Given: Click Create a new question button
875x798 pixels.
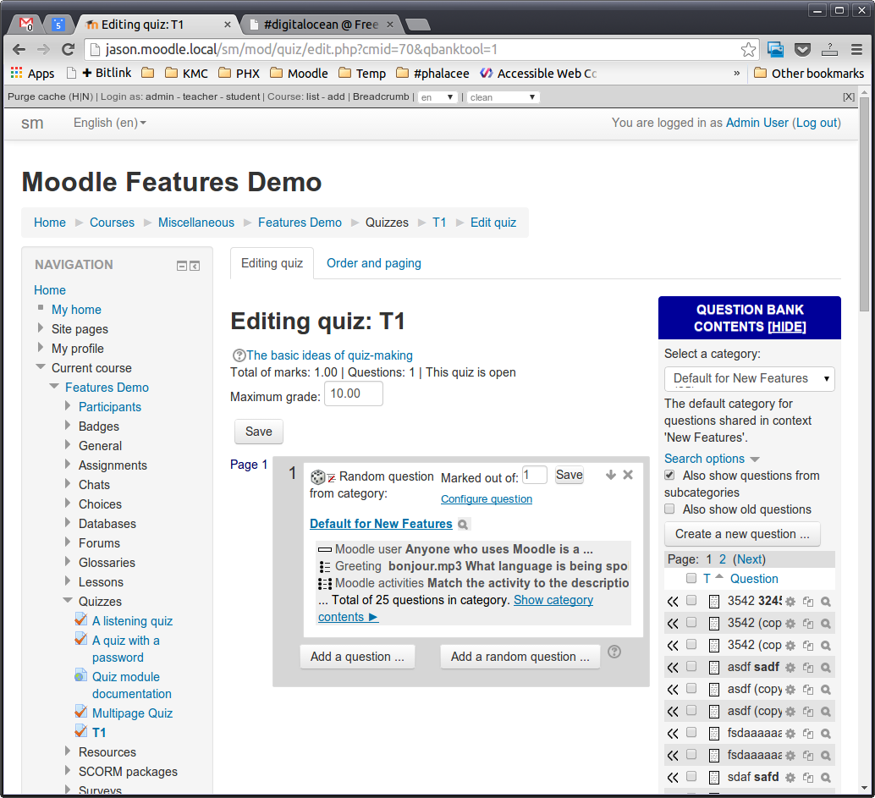Looking at the screenshot, I should pyautogui.click(x=742, y=534).
